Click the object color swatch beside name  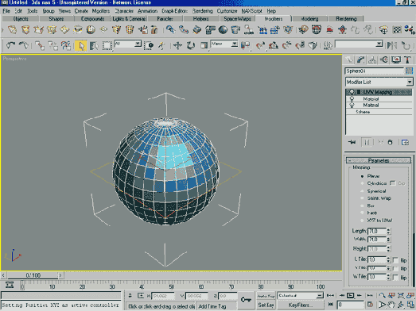[x=409, y=71]
